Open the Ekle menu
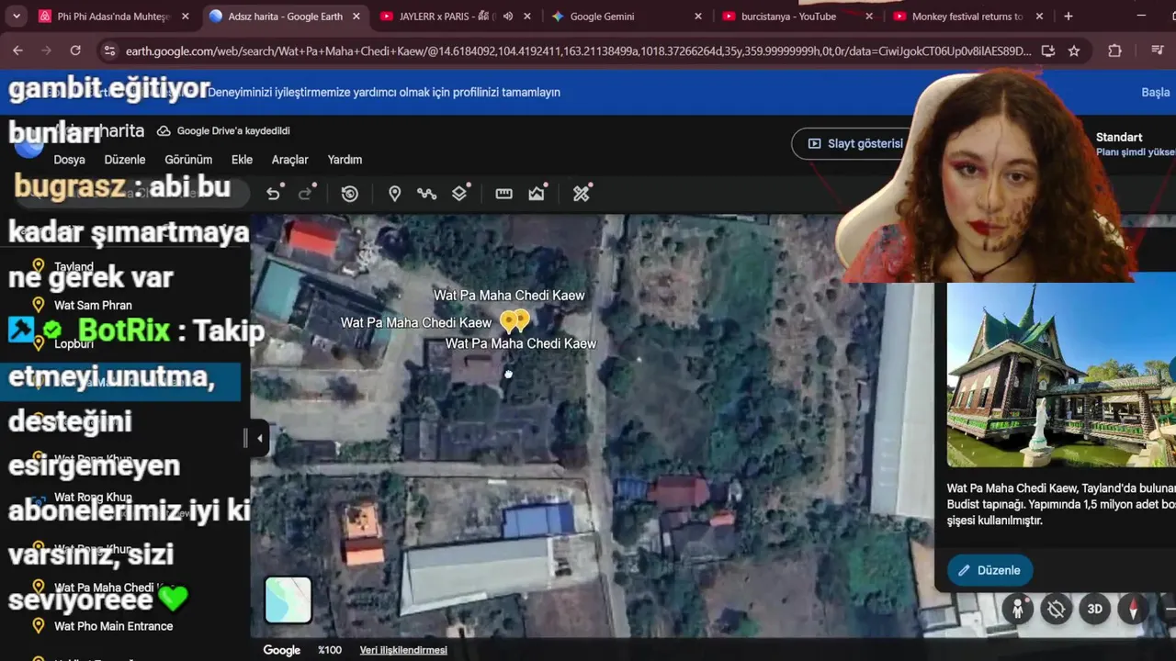 pos(242,160)
